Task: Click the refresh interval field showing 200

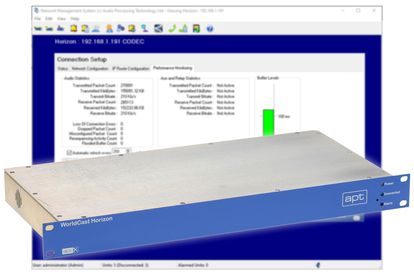Action: (119, 151)
